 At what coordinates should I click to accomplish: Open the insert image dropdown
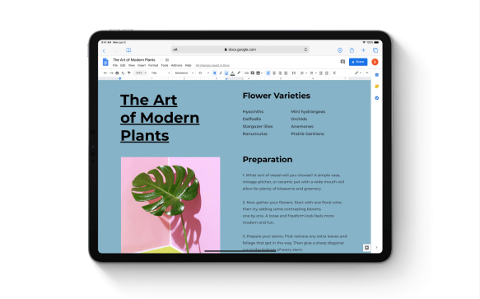[259, 73]
